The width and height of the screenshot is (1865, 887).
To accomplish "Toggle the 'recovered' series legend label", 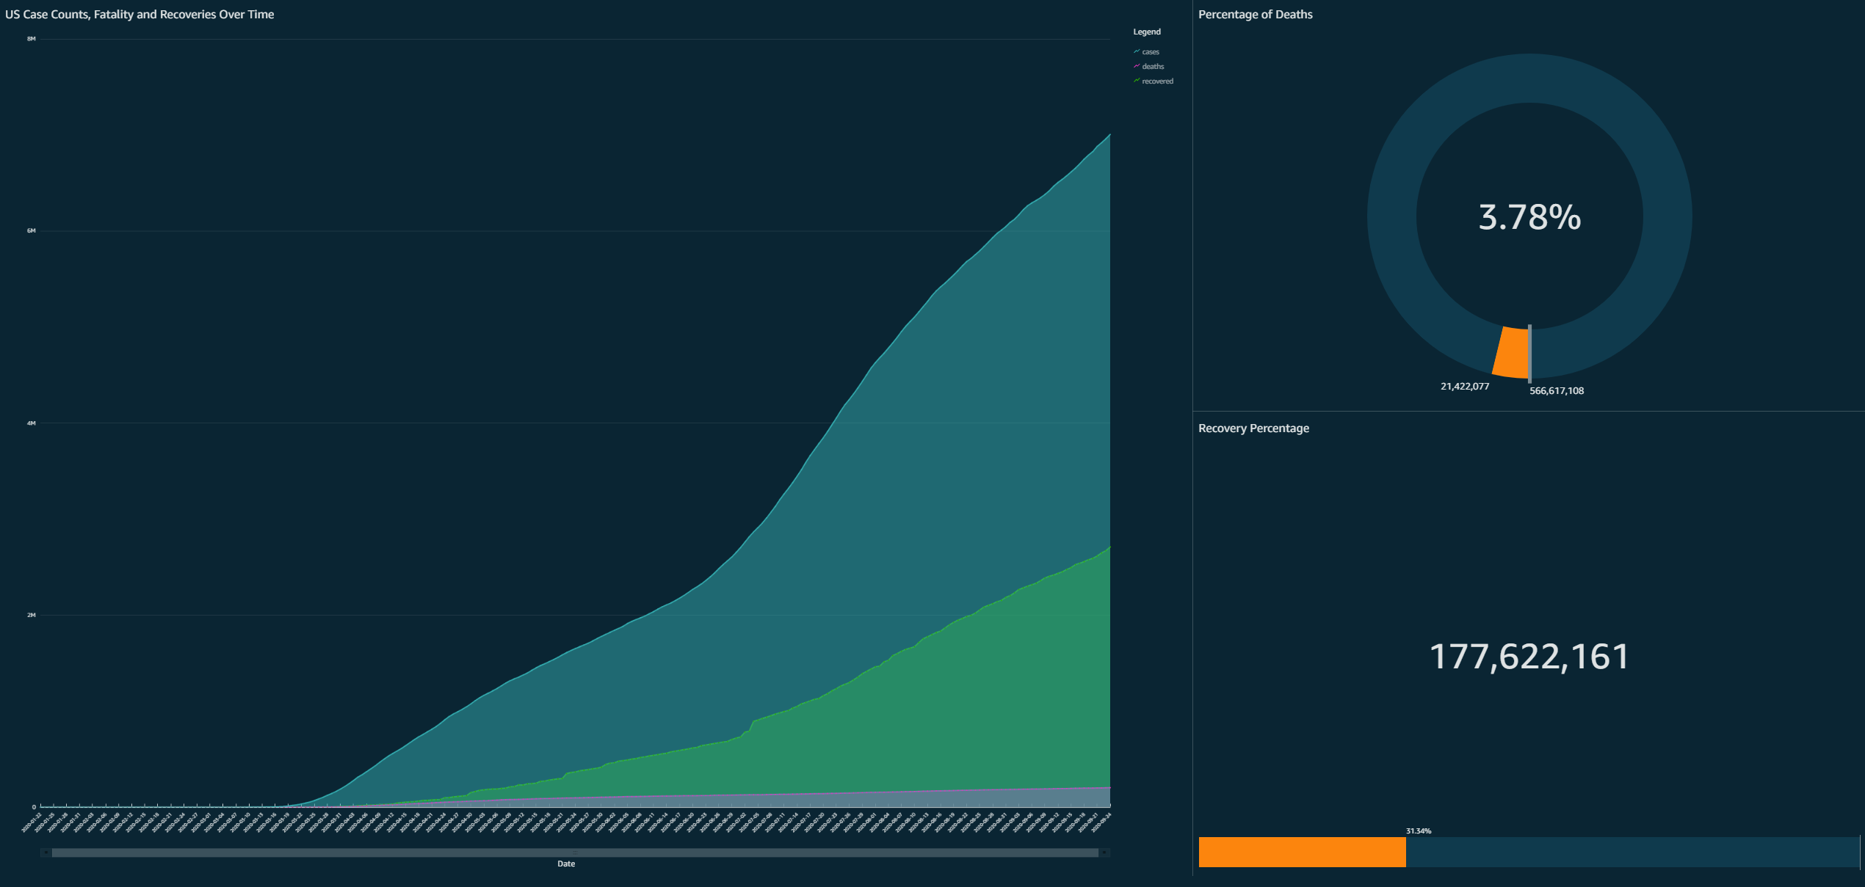I will coord(1157,81).
